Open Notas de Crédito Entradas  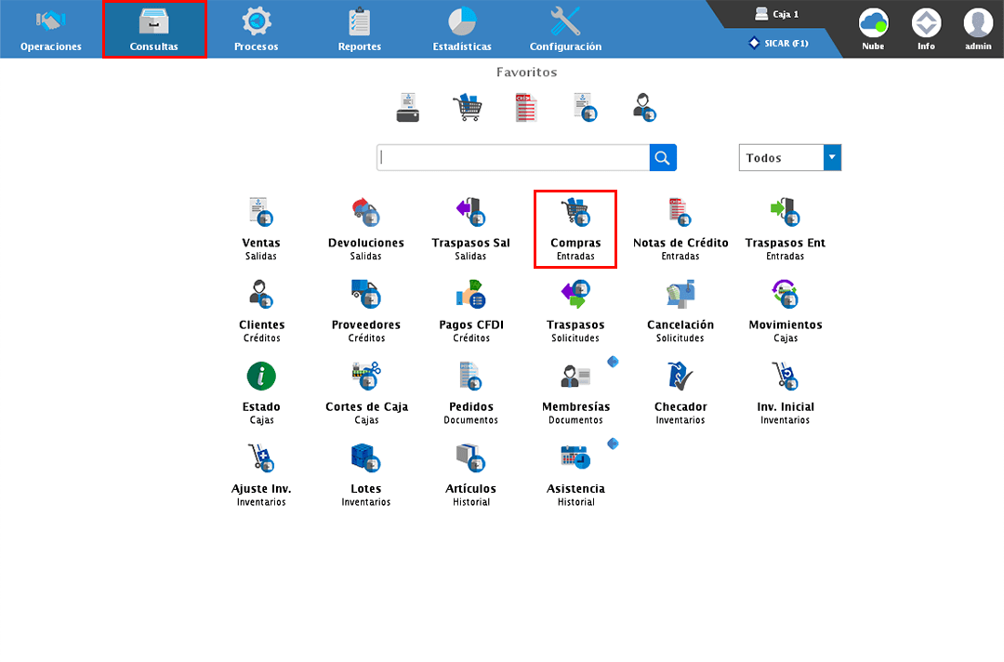[680, 214]
